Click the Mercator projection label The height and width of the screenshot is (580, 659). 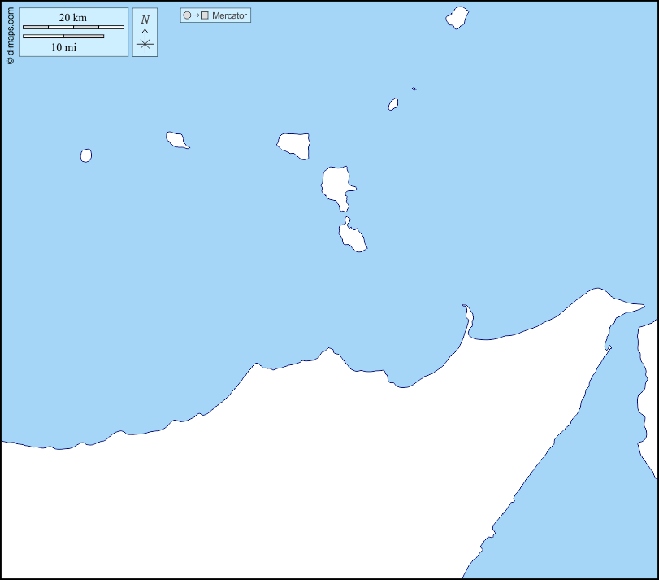[229, 15]
